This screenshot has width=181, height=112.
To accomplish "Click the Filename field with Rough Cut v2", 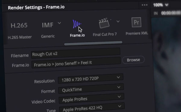I will pos(76,53).
